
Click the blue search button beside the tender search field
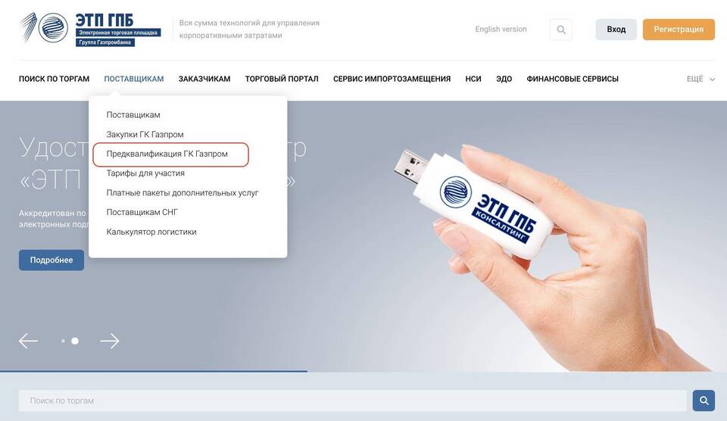coord(704,401)
